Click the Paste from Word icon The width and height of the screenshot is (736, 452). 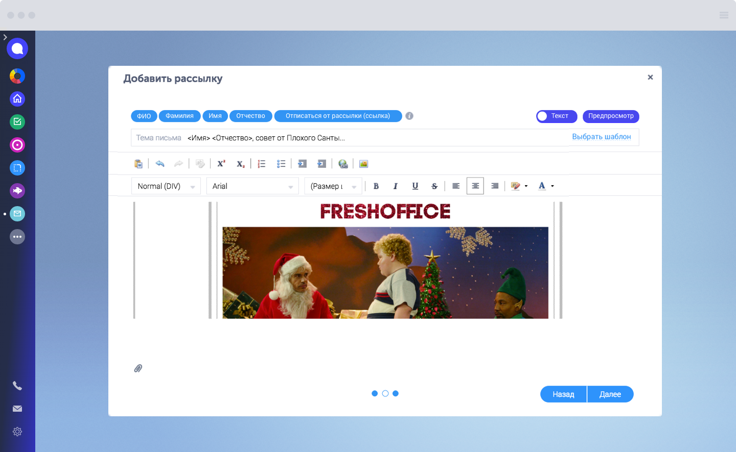coord(139,164)
